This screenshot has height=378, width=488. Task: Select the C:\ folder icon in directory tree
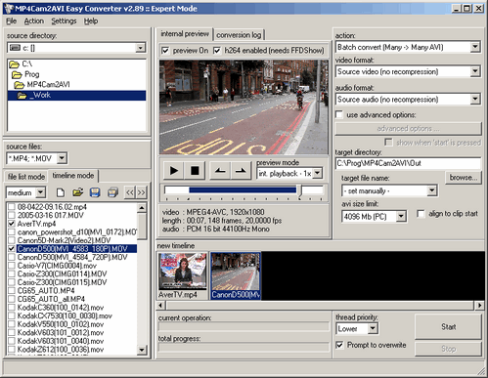point(14,63)
